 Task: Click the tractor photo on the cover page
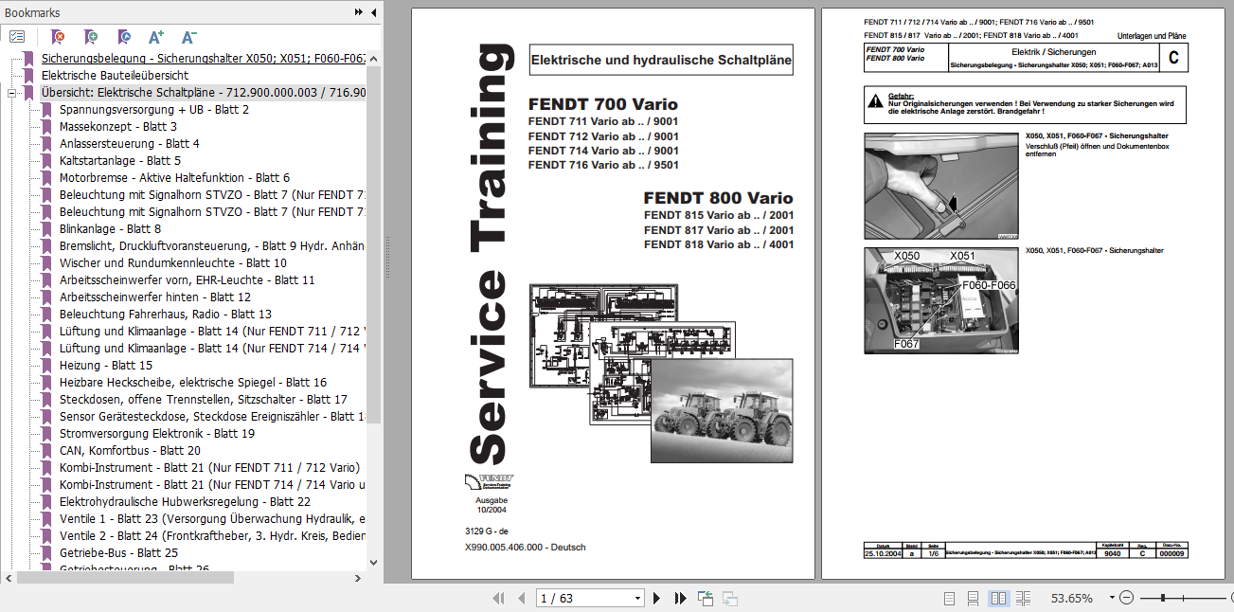[x=721, y=410]
